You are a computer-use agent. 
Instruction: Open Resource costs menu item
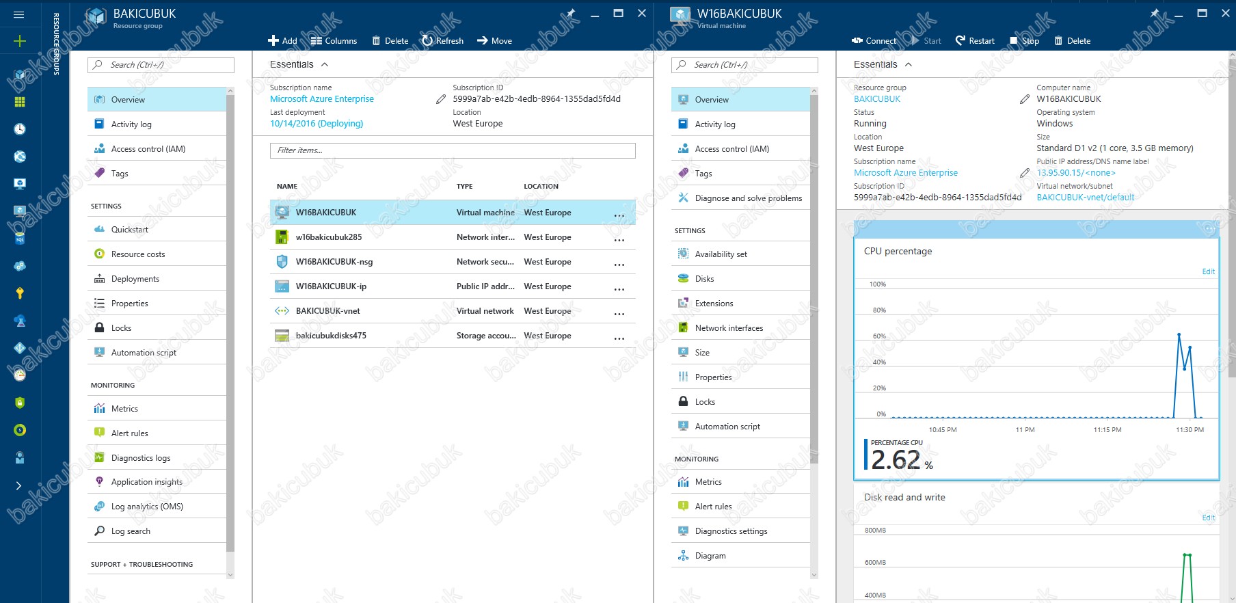click(157, 254)
